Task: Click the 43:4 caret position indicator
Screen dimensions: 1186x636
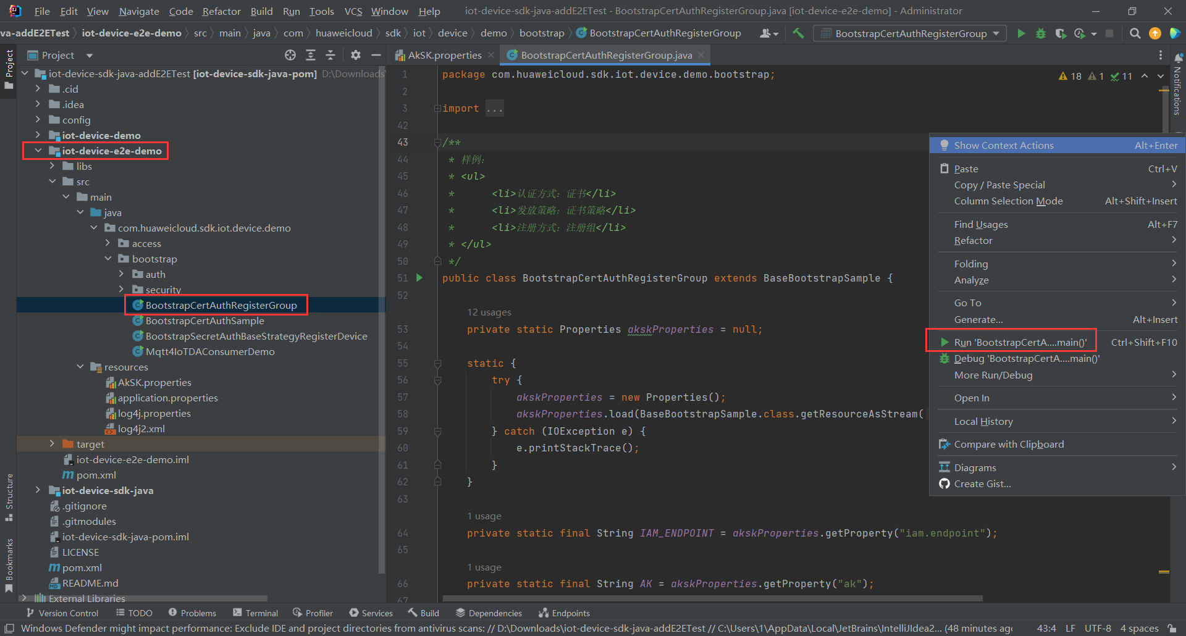Action: 1046,628
